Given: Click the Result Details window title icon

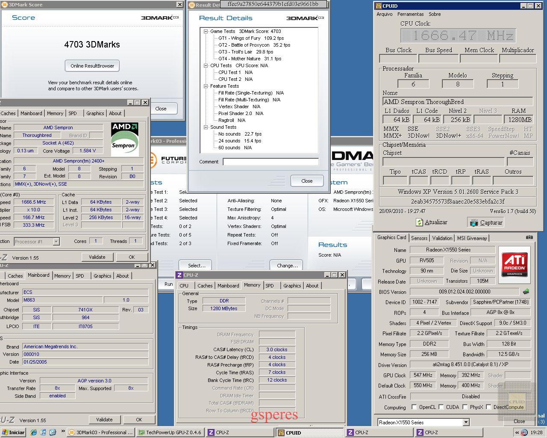Looking at the screenshot, I should (191, 5).
